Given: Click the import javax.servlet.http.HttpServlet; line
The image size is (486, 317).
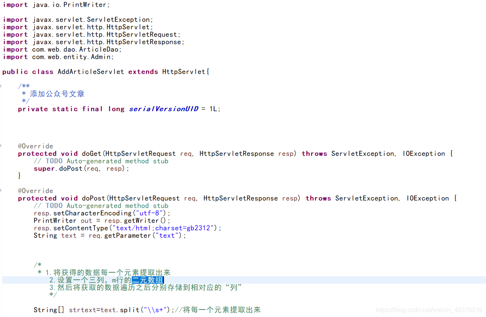Looking at the screenshot, I should pyautogui.click(x=78, y=27).
